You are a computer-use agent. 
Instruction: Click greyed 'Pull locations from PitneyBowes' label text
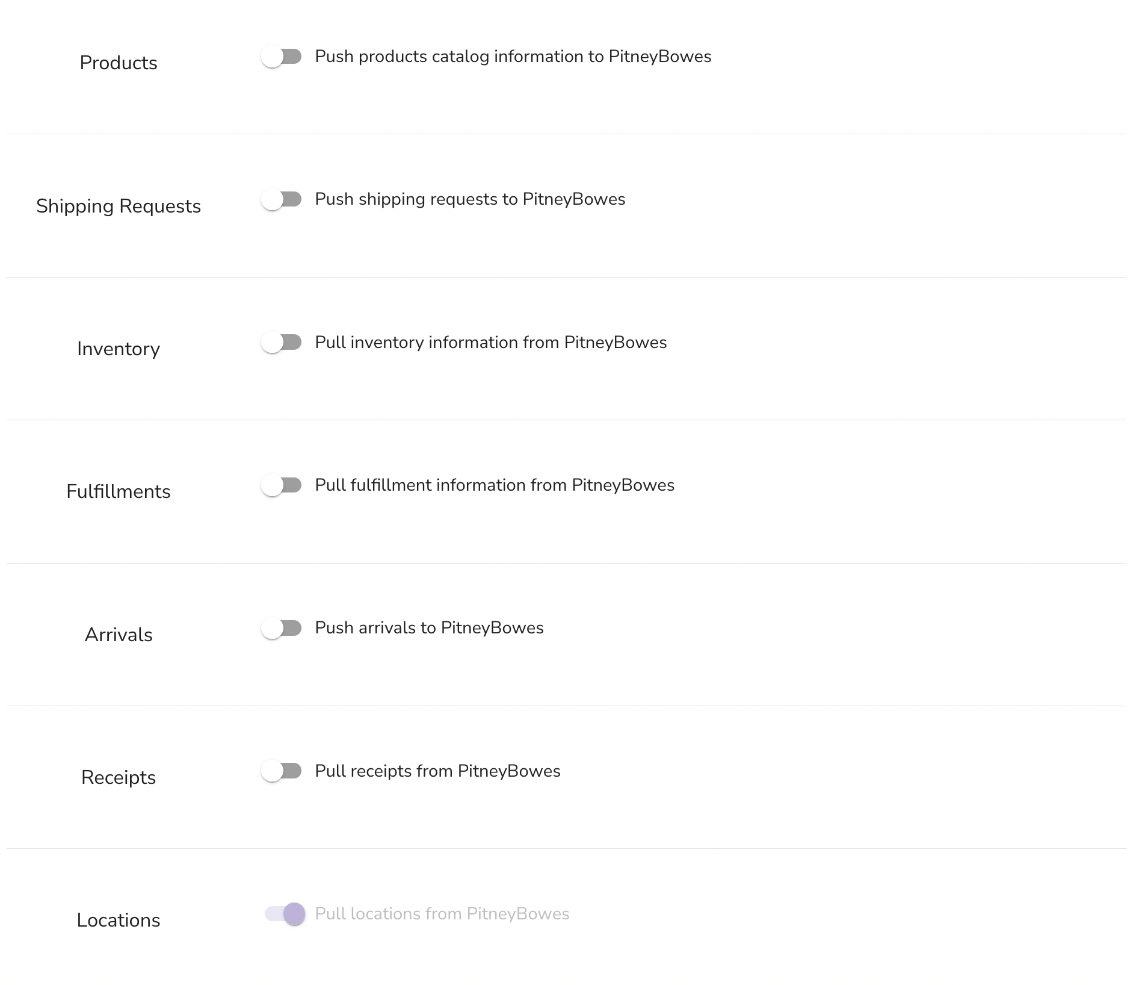point(442,914)
